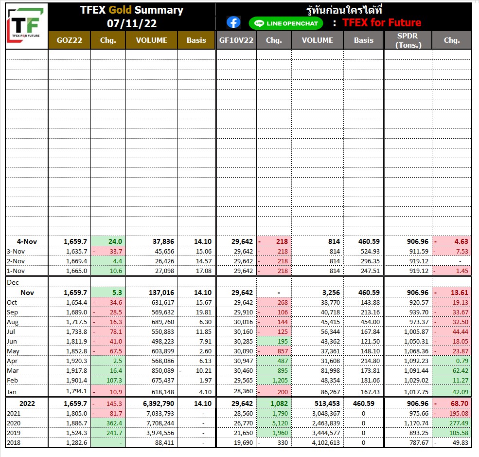Click the 2019 row label
This screenshot has height=457, width=479.
(x=14, y=434)
